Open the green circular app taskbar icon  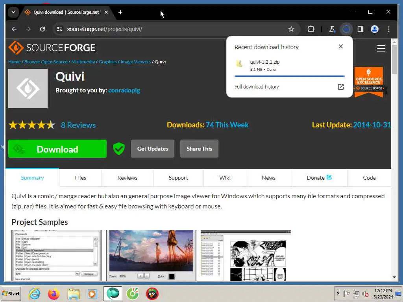133,293
